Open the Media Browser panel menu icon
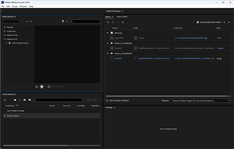Screen dimensions: 234x149 [15, 17]
